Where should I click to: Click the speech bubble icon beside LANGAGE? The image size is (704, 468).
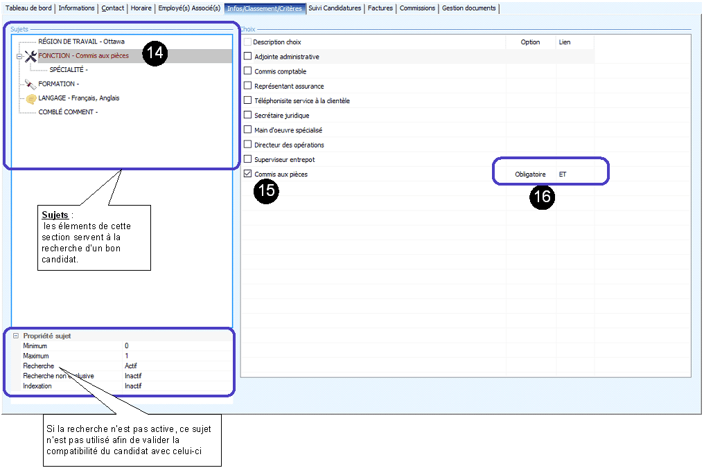click(30, 98)
